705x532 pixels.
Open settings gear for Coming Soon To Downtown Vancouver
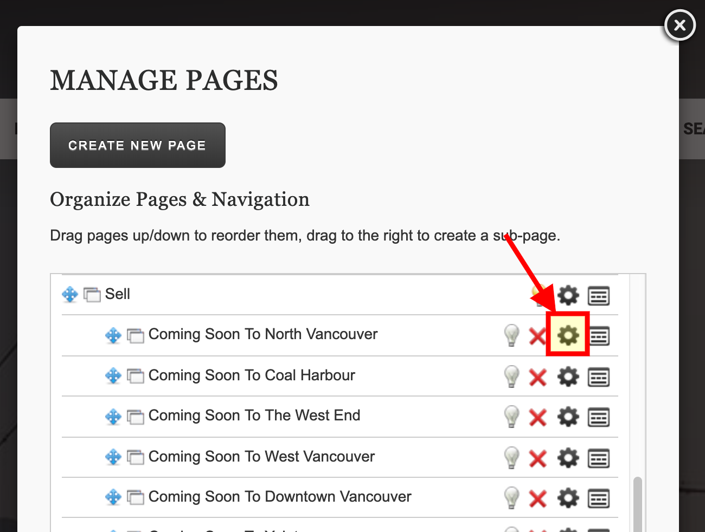tap(568, 498)
